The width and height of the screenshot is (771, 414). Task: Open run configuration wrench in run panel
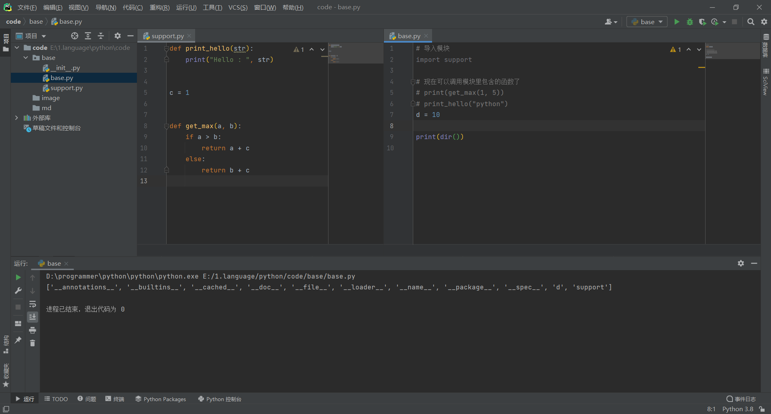(x=18, y=291)
